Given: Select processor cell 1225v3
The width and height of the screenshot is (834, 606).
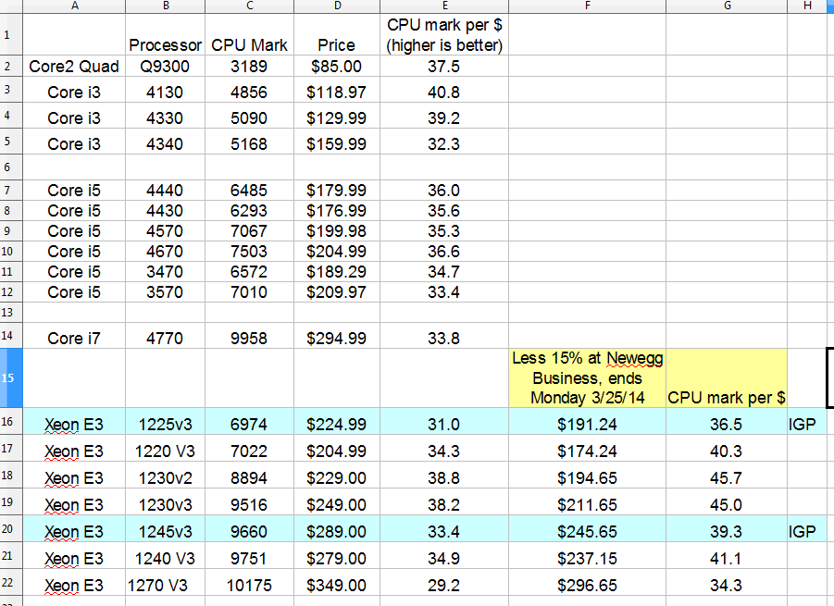Looking at the screenshot, I should [x=166, y=424].
